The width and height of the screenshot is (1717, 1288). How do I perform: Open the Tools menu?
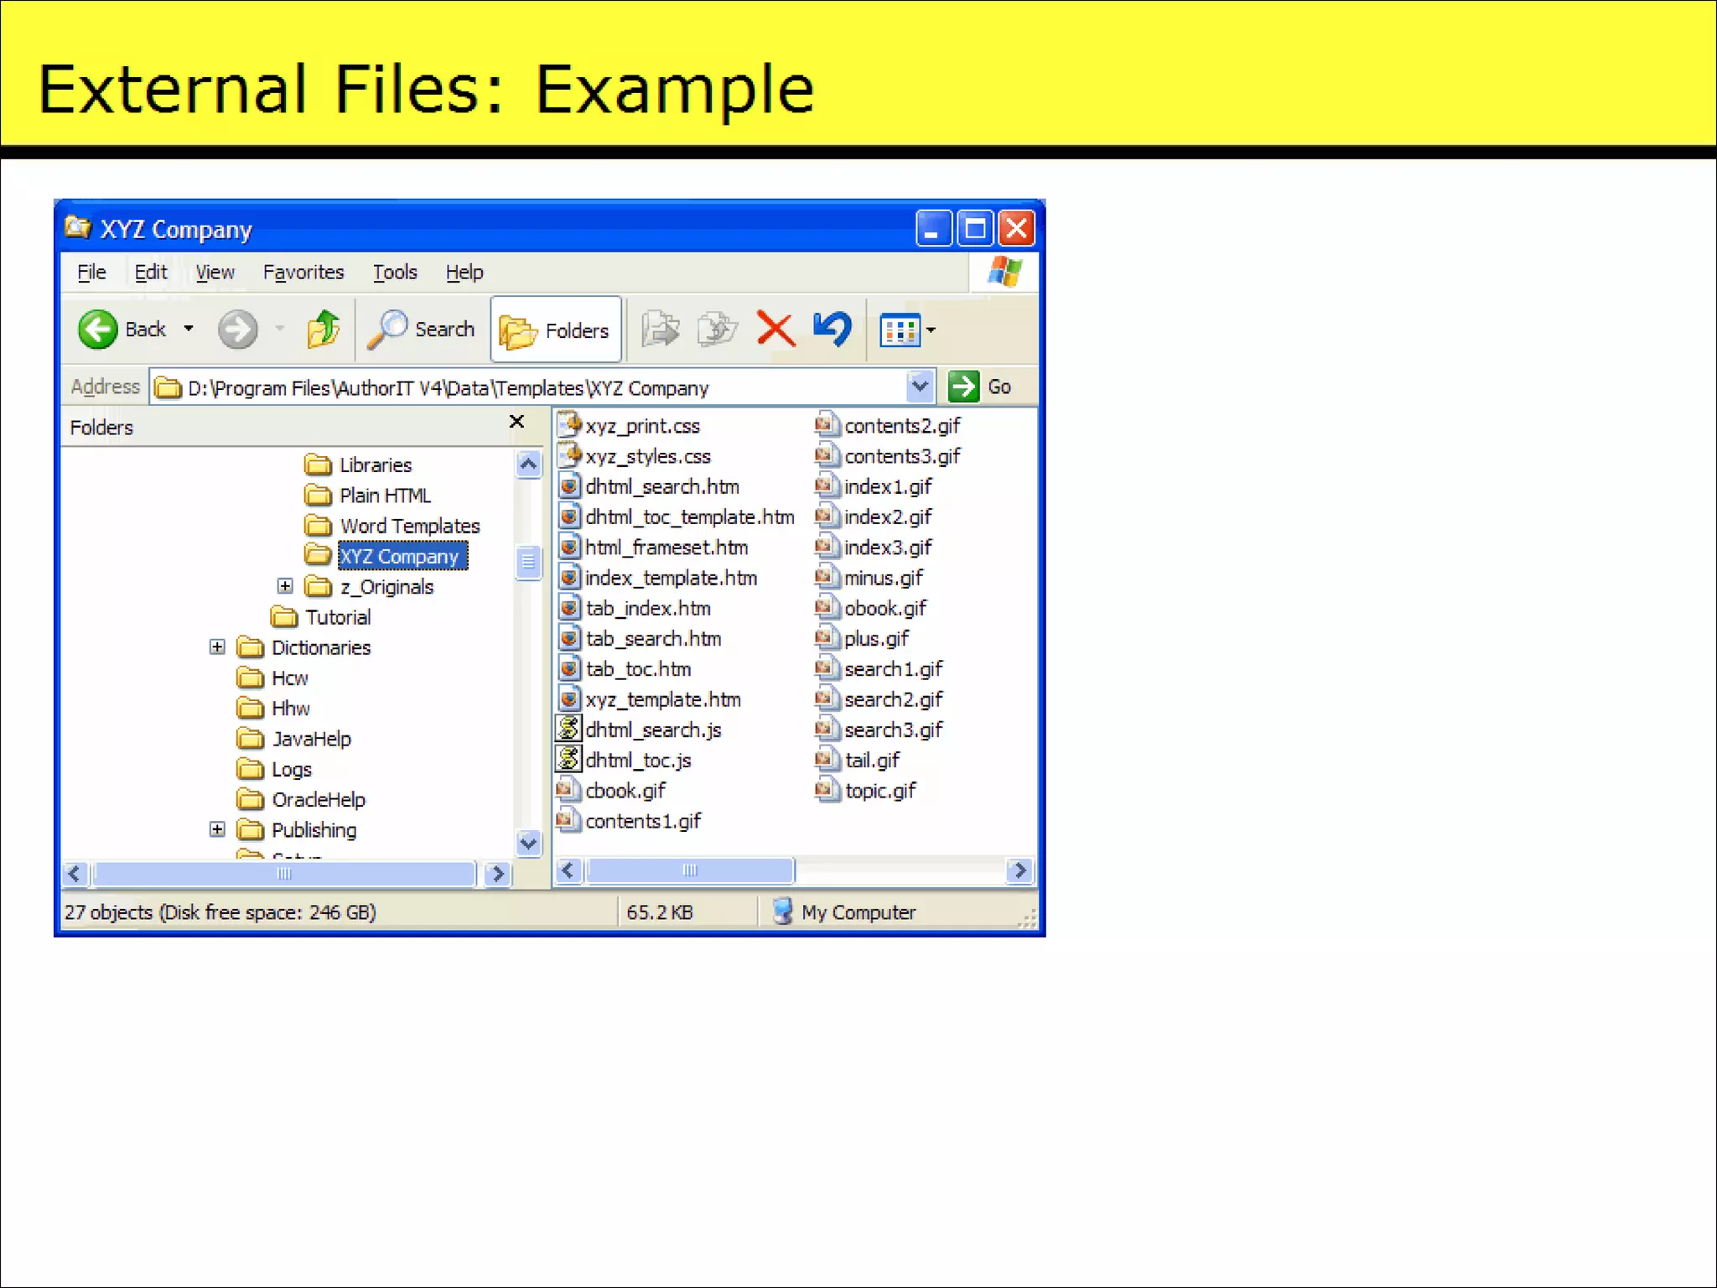coord(394,273)
